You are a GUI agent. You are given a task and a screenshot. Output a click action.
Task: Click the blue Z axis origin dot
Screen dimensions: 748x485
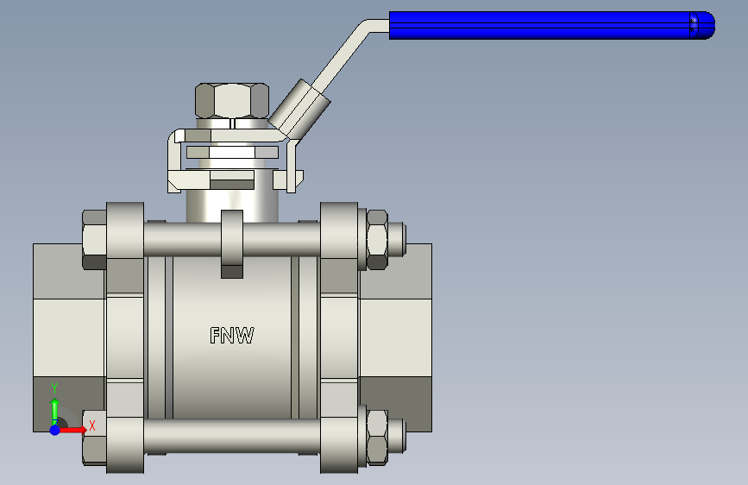(x=55, y=430)
